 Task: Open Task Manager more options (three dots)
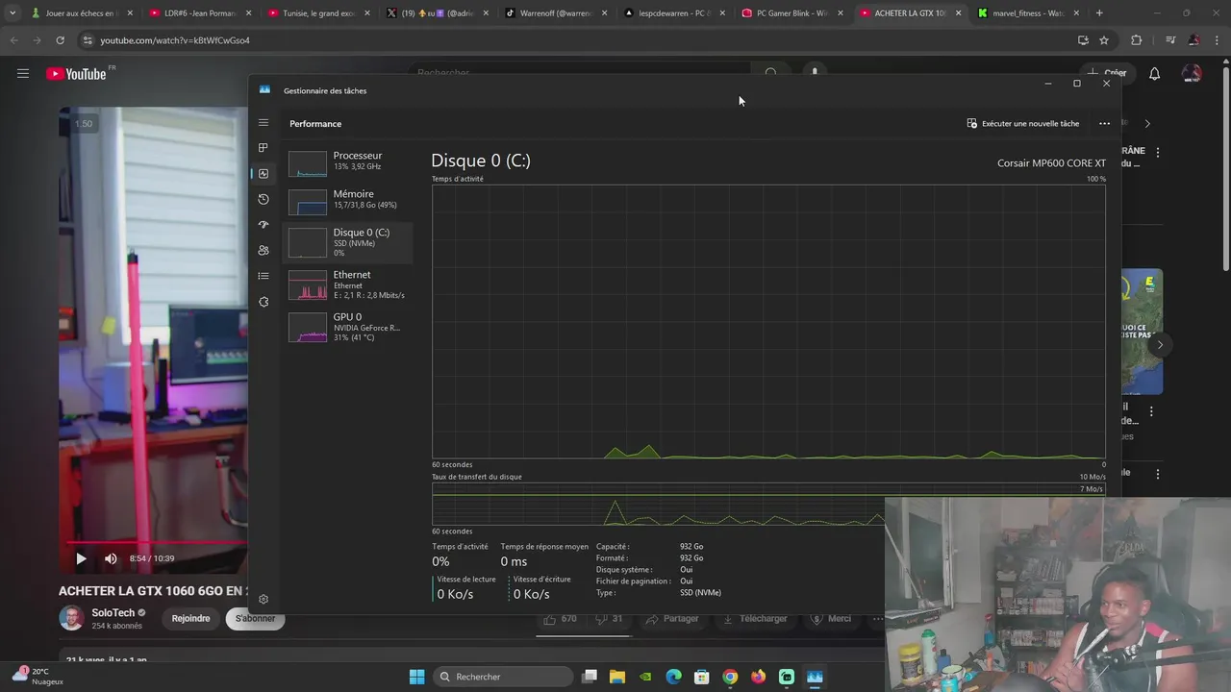tap(1104, 123)
